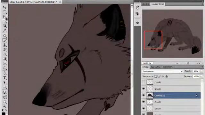
Task: Hide the Слой3 layer
Action: pyautogui.click(x=143, y=89)
